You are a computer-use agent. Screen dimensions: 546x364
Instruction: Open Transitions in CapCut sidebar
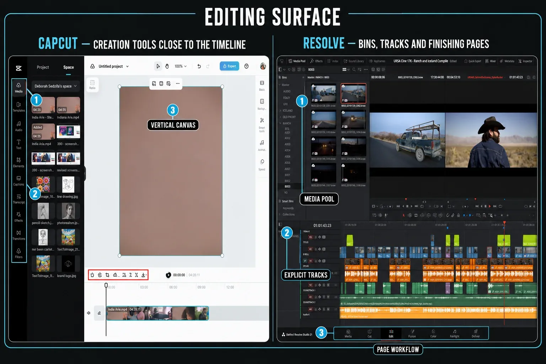[18, 235]
